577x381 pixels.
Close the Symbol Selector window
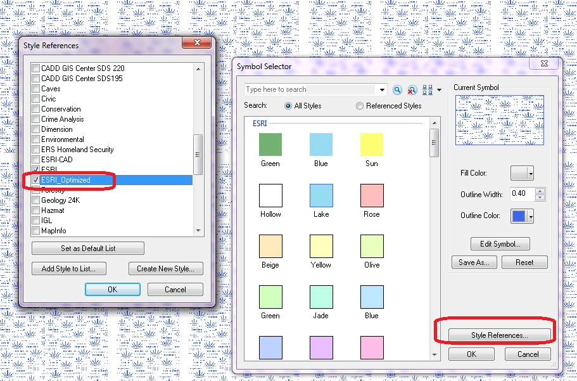point(544,63)
